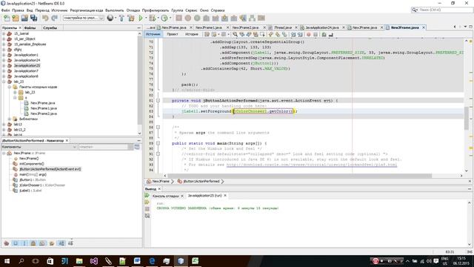Click the red Start Macro Recording icon
Image resolution: width=474 pixels, height=267 pixels.
click(x=308, y=35)
